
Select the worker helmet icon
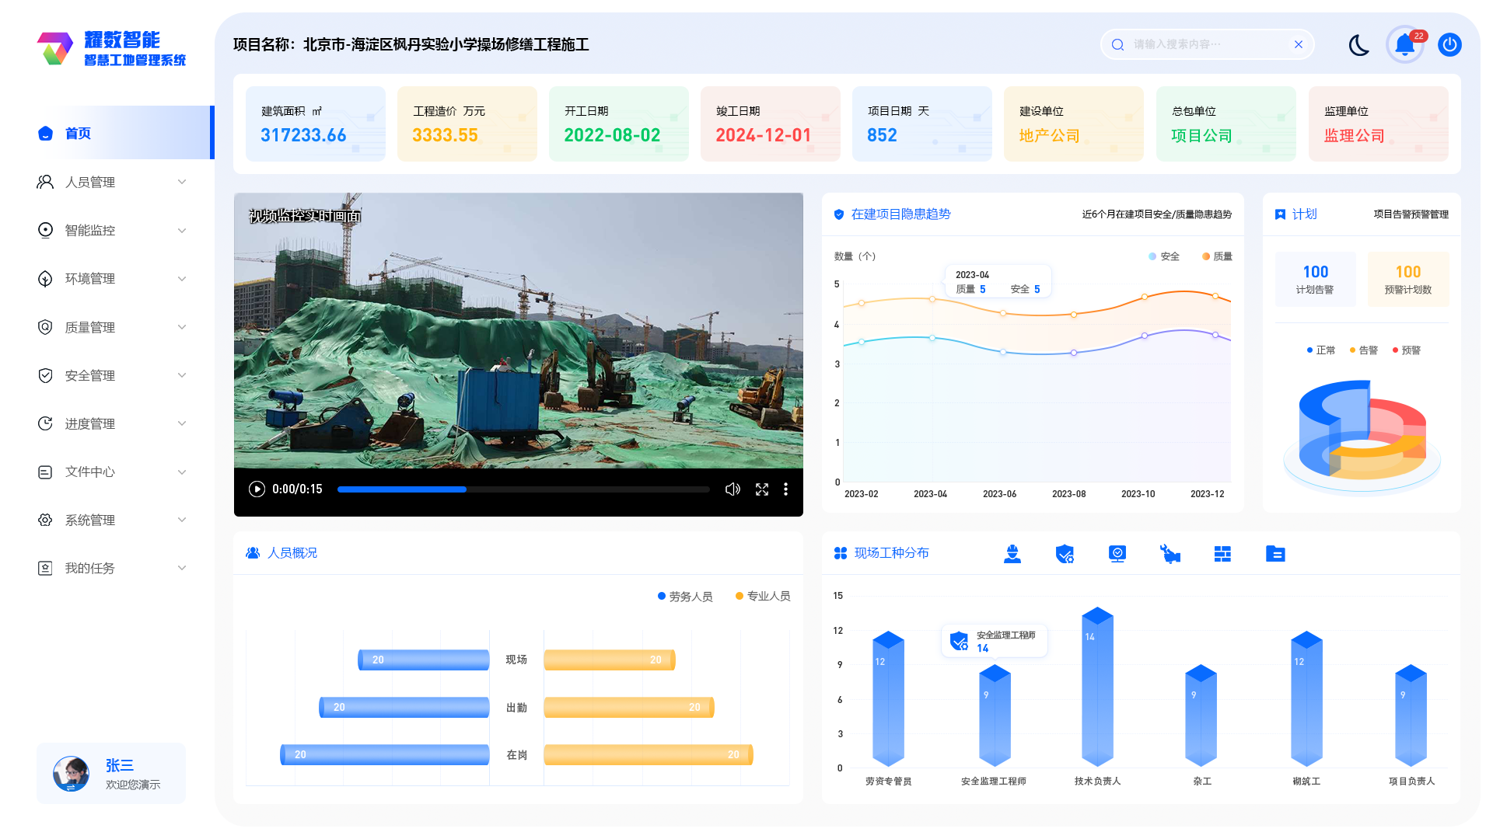point(1012,554)
